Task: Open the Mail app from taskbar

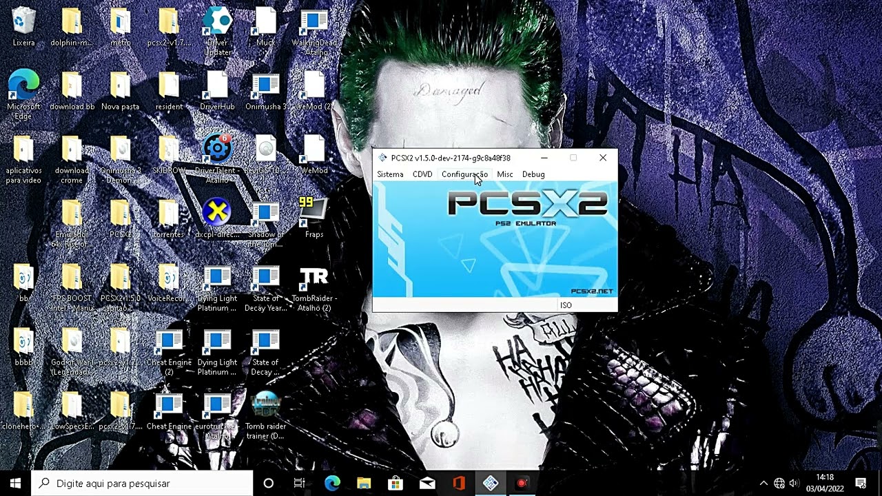Action: [x=427, y=483]
